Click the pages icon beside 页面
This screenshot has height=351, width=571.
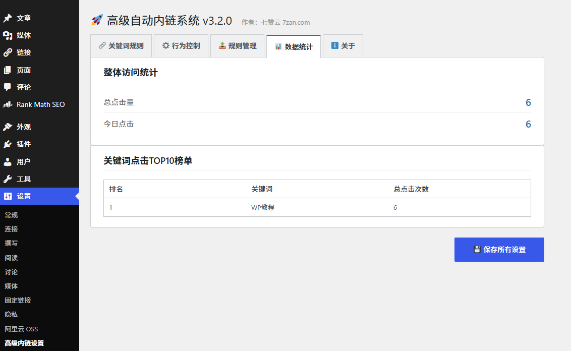pos(8,70)
